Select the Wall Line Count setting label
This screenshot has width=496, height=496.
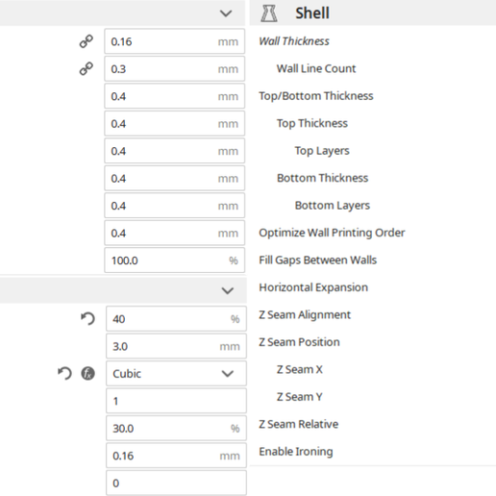[x=316, y=68]
